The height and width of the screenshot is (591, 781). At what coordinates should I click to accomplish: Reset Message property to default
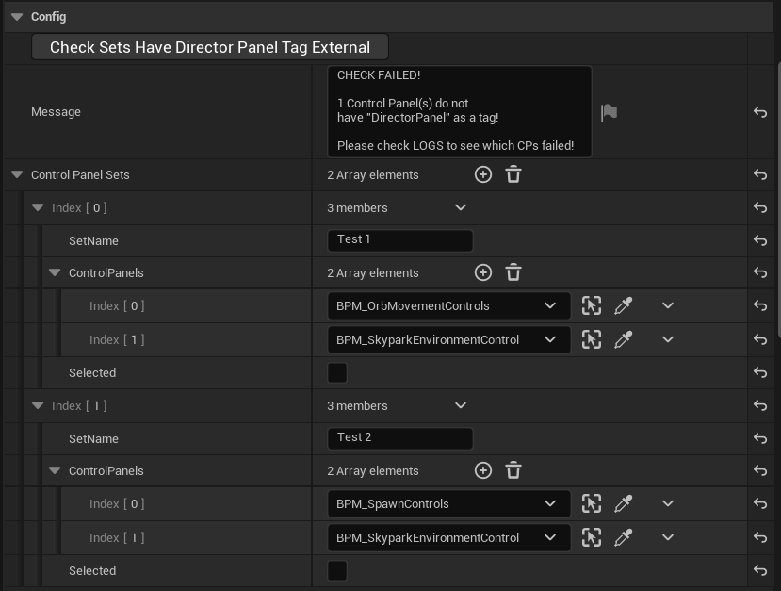759,112
